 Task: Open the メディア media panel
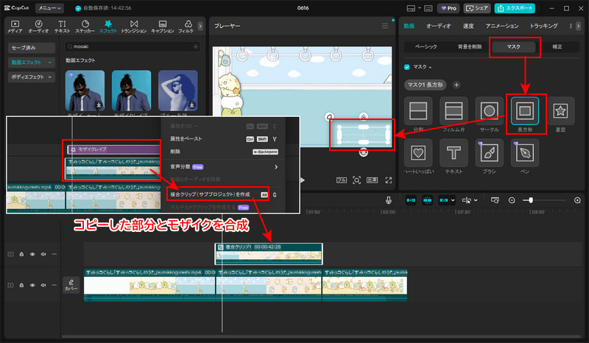(15, 26)
